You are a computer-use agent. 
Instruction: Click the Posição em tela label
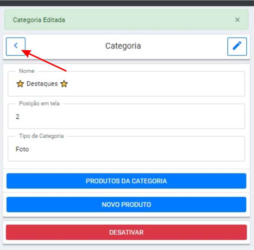point(39,104)
